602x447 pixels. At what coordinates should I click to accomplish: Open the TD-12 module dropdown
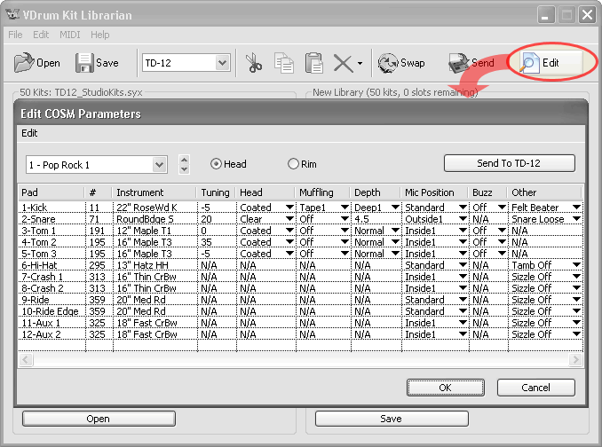pyautogui.click(x=222, y=63)
